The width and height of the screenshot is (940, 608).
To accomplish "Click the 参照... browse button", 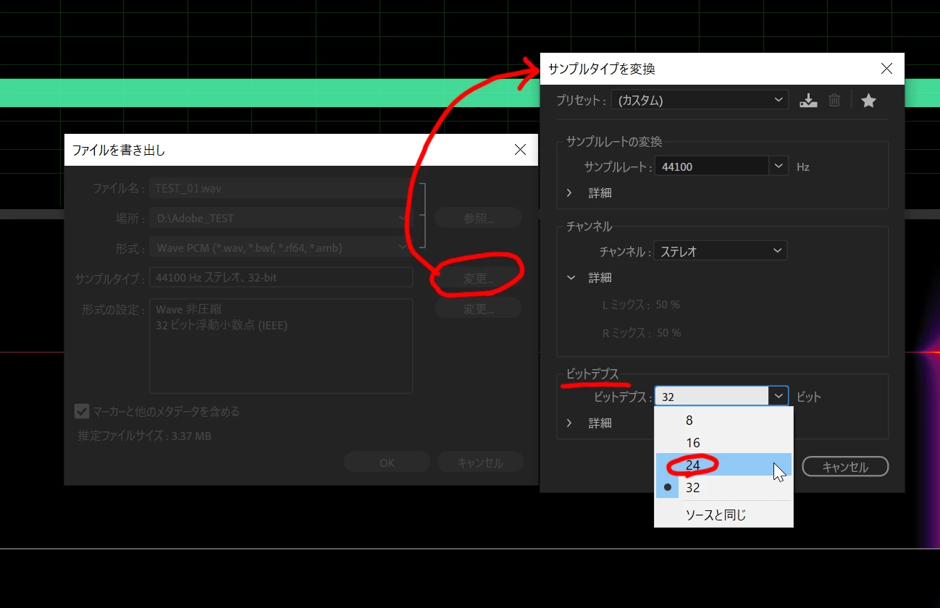I will pos(478,218).
